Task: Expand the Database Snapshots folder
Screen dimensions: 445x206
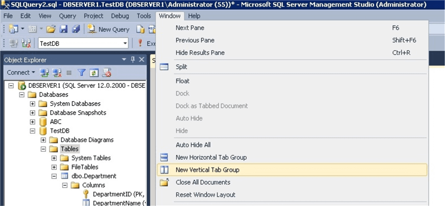Action: pos(32,113)
